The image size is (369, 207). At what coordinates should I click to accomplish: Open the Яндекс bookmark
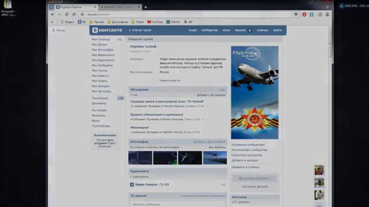coord(67,22)
